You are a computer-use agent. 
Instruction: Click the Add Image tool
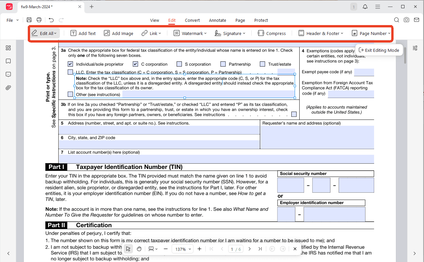click(118, 33)
